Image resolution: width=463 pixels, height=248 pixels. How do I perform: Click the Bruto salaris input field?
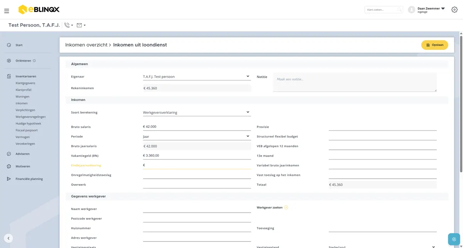pyautogui.click(x=197, y=127)
